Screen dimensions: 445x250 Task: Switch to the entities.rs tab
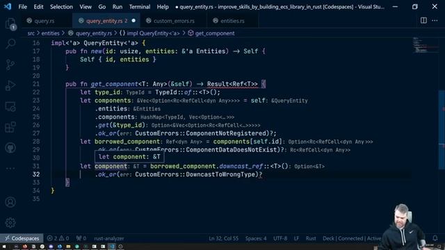(232, 21)
